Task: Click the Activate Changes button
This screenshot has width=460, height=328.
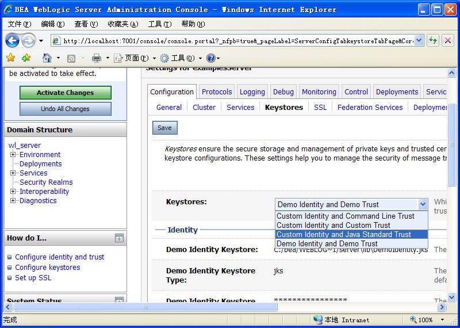Action: pos(65,93)
